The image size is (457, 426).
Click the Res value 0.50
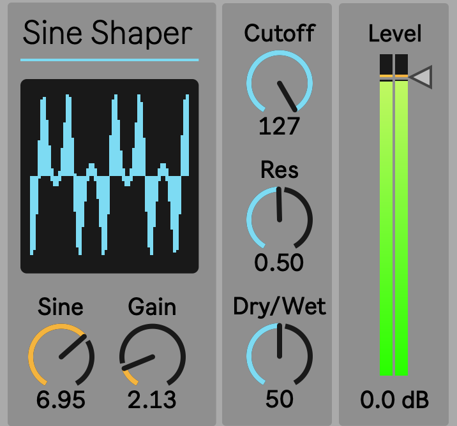pos(279,263)
